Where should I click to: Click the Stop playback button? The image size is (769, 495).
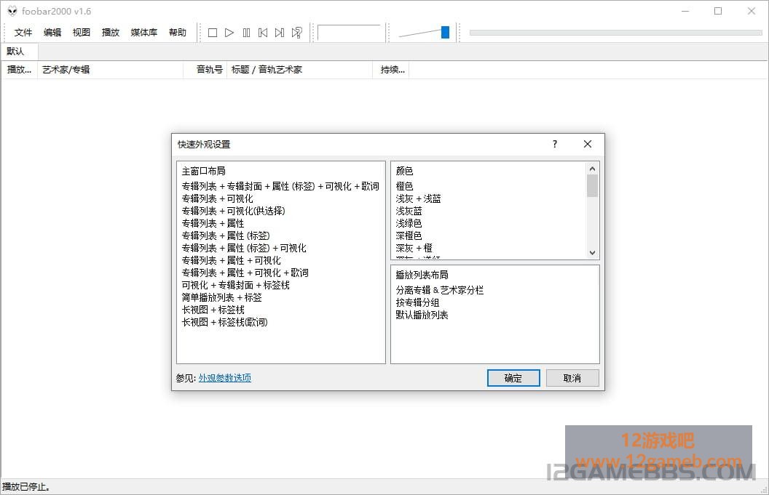213,33
